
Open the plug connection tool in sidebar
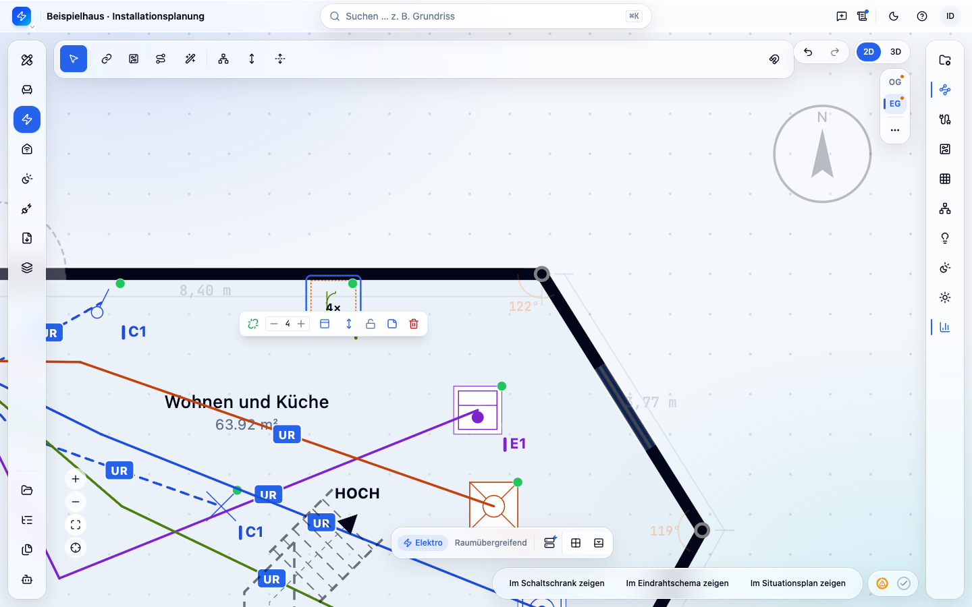pyautogui.click(x=27, y=208)
